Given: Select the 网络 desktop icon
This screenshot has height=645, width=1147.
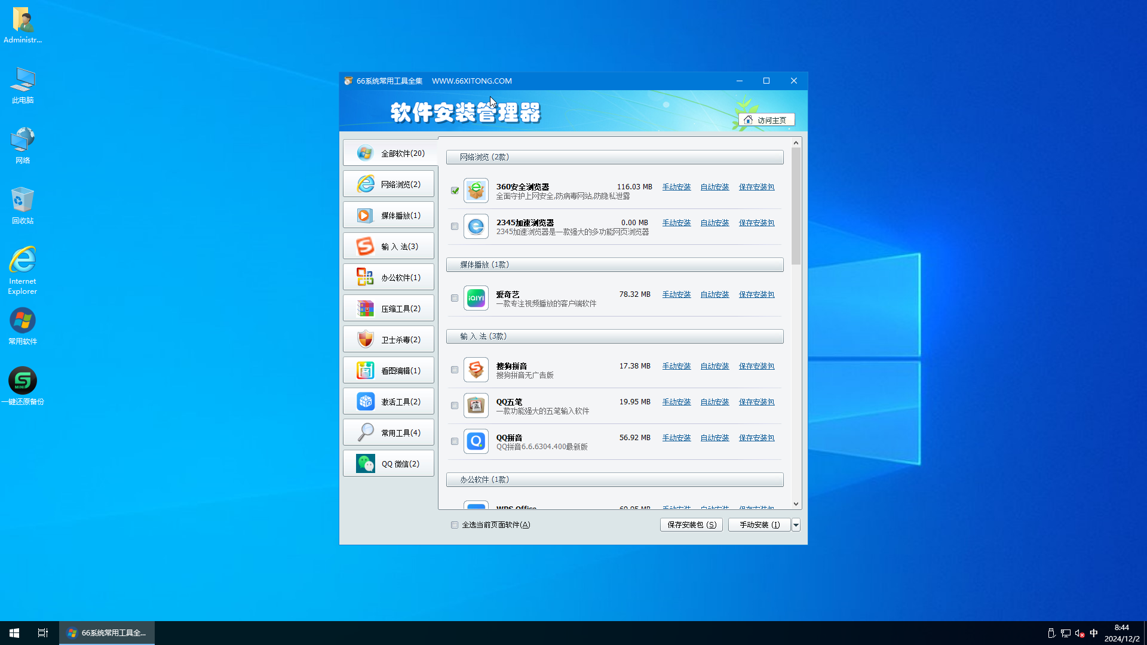Looking at the screenshot, I should click(23, 145).
